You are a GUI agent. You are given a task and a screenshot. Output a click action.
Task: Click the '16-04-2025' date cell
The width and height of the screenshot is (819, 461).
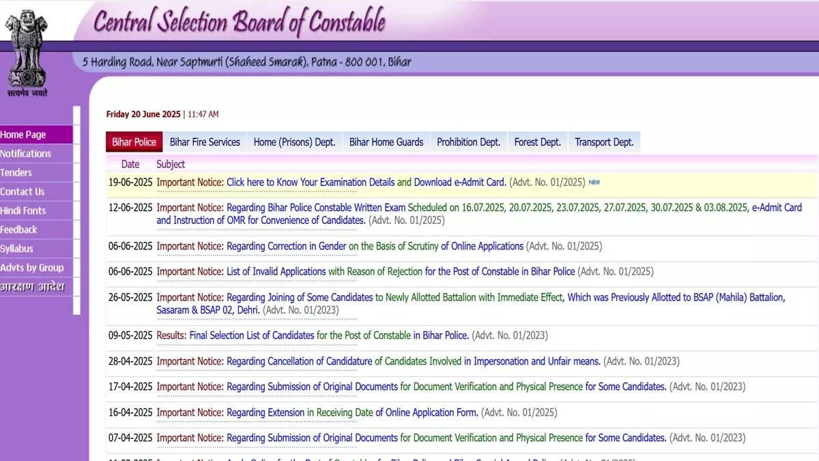click(x=130, y=413)
